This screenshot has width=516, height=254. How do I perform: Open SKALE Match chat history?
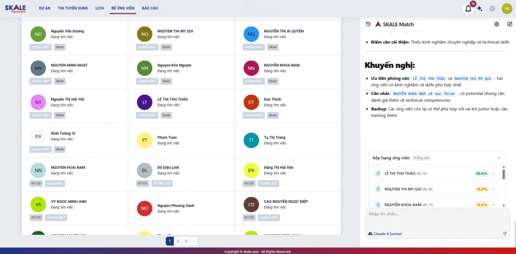tap(368, 24)
